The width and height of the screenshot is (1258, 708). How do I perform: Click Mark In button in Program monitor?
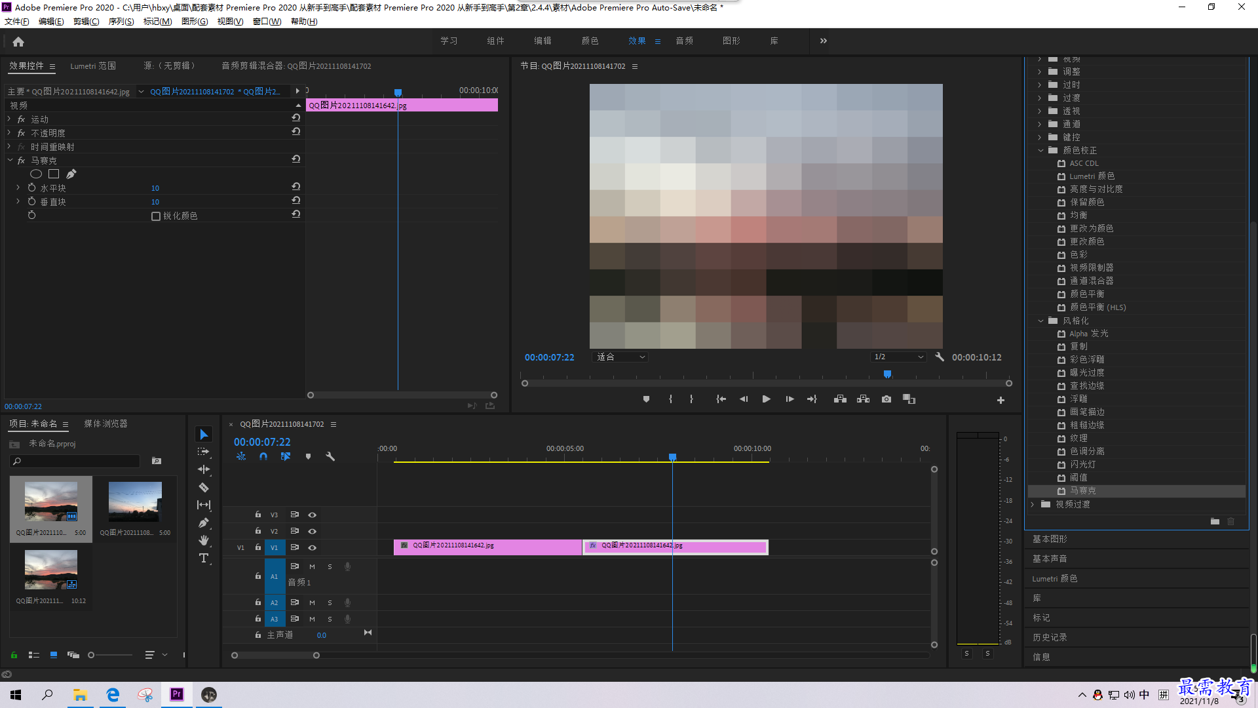coord(670,399)
